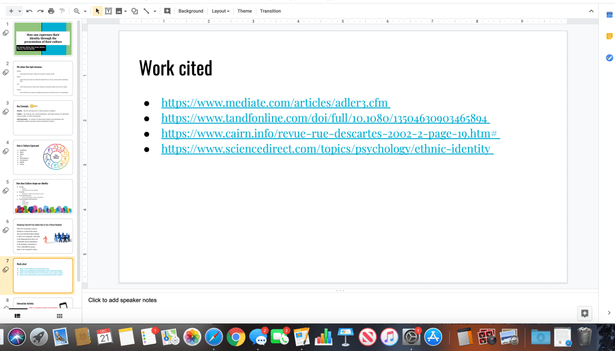This screenshot has width=615, height=351.
Task: Open the Transition panel
Action: point(270,11)
